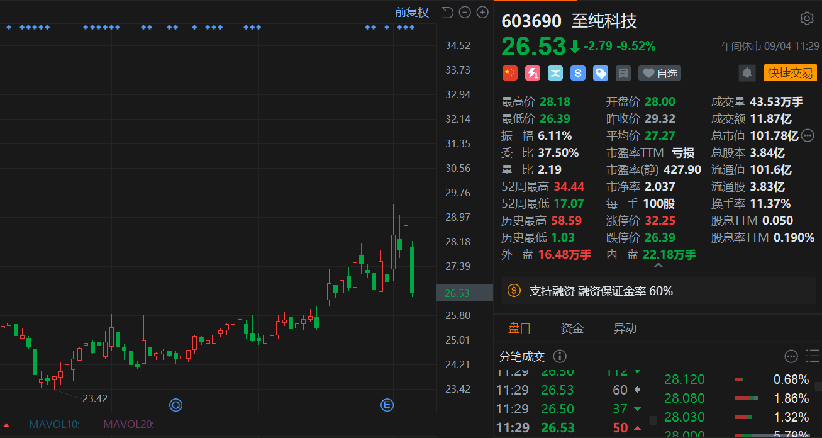Click 历史最高 58.59 value
The height and width of the screenshot is (438, 822).
tap(567, 220)
